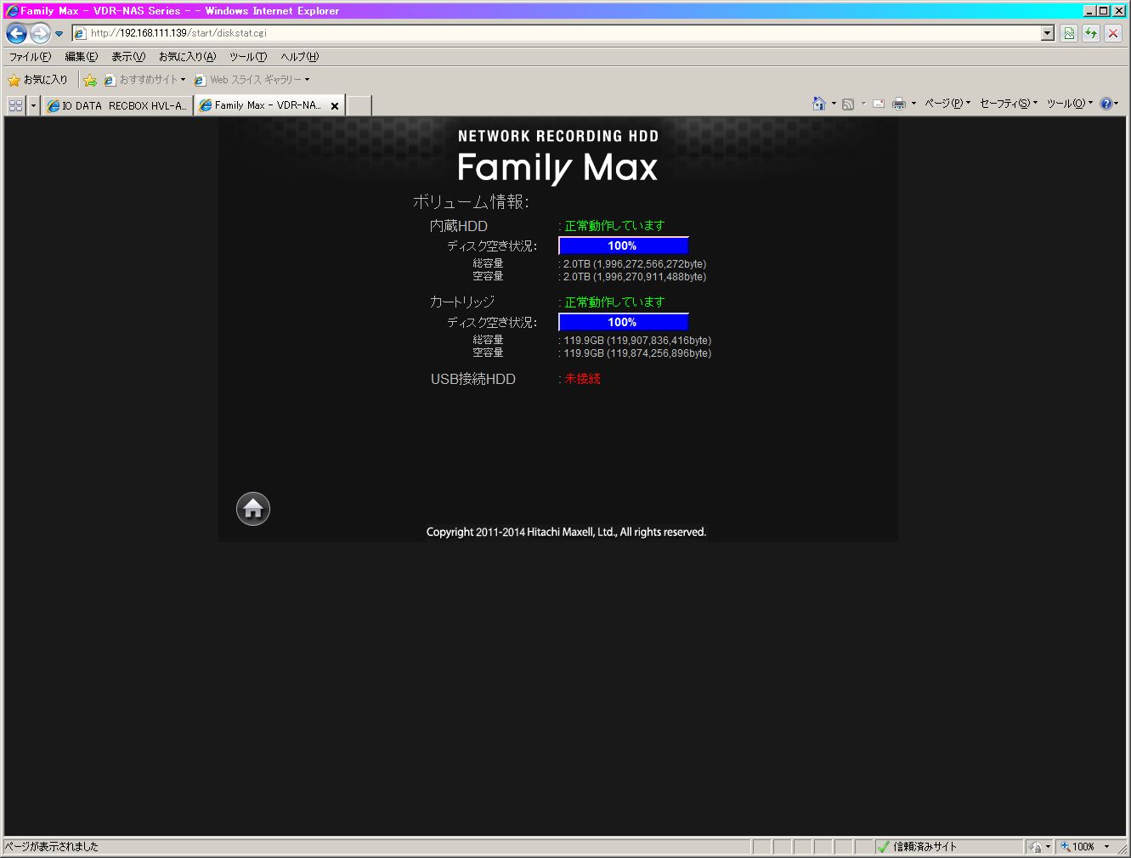Maximize the Internet Explorer window
The height and width of the screenshot is (858, 1131).
(1104, 10)
